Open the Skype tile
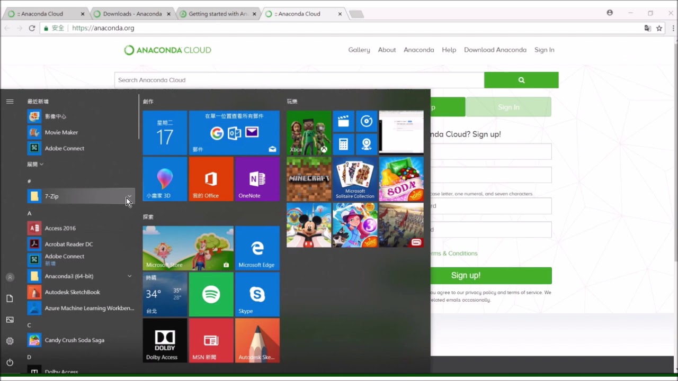678x381 pixels. coord(257,294)
